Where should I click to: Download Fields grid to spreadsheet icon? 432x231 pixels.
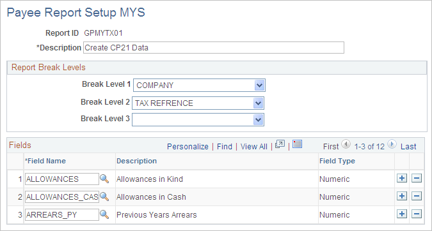[x=297, y=144]
